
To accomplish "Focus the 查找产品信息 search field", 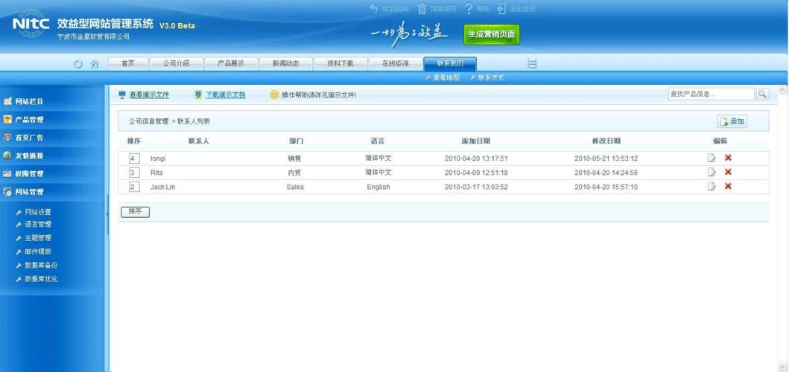I will pos(712,94).
